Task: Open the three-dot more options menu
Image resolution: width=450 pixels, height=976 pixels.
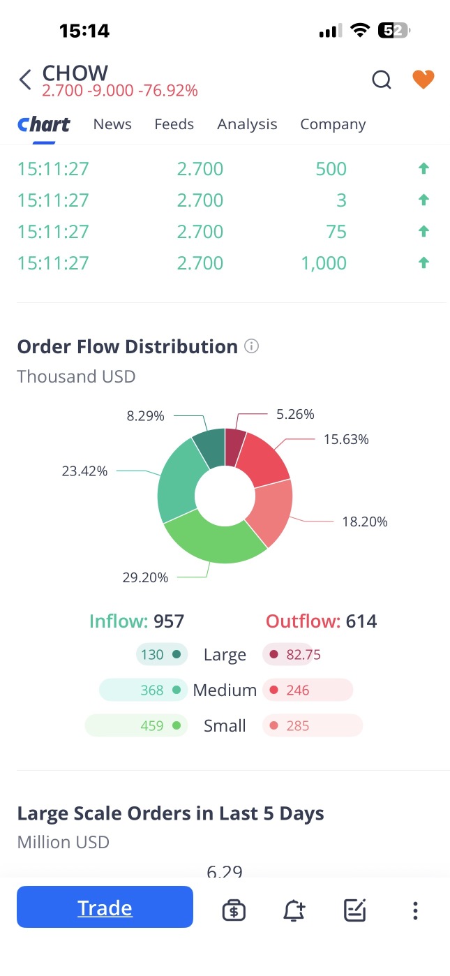Action: (415, 910)
